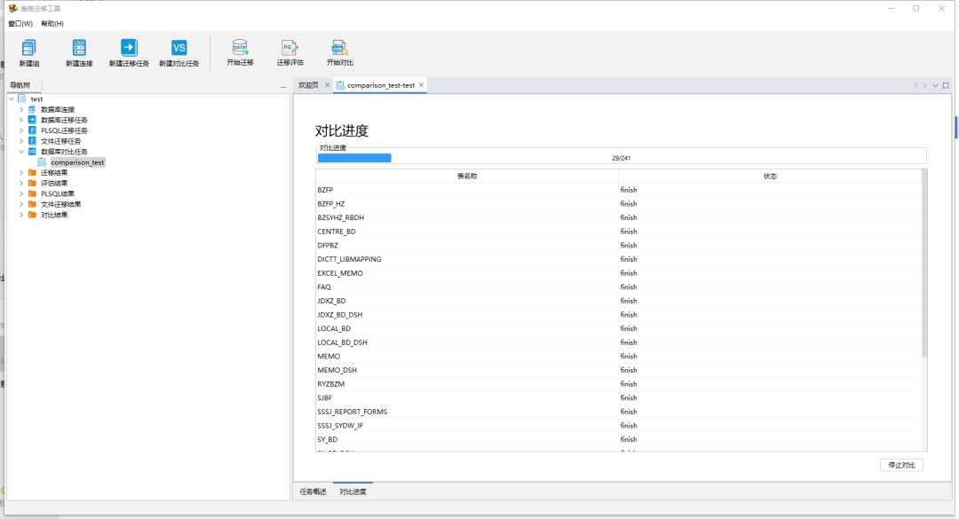Select the comparison_test-test tab
959x519 pixels.
[381, 85]
